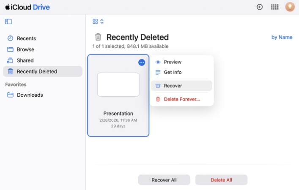Open the iCloud apps grid launcher
The height and width of the screenshot is (190, 299).
[274, 7]
